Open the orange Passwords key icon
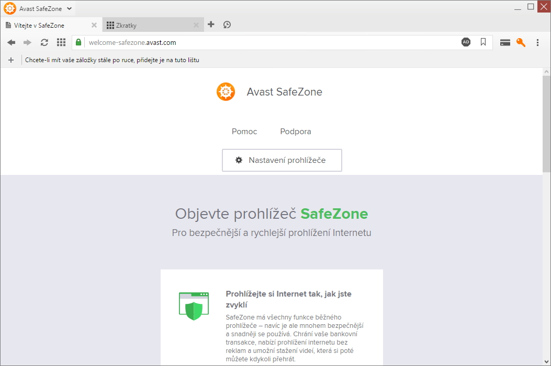The height and width of the screenshot is (366, 551). click(x=521, y=42)
